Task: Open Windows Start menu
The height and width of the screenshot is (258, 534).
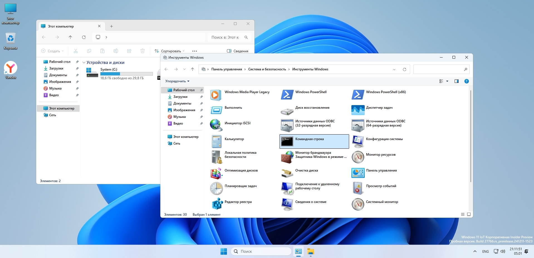Action: [x=224, y=251]
